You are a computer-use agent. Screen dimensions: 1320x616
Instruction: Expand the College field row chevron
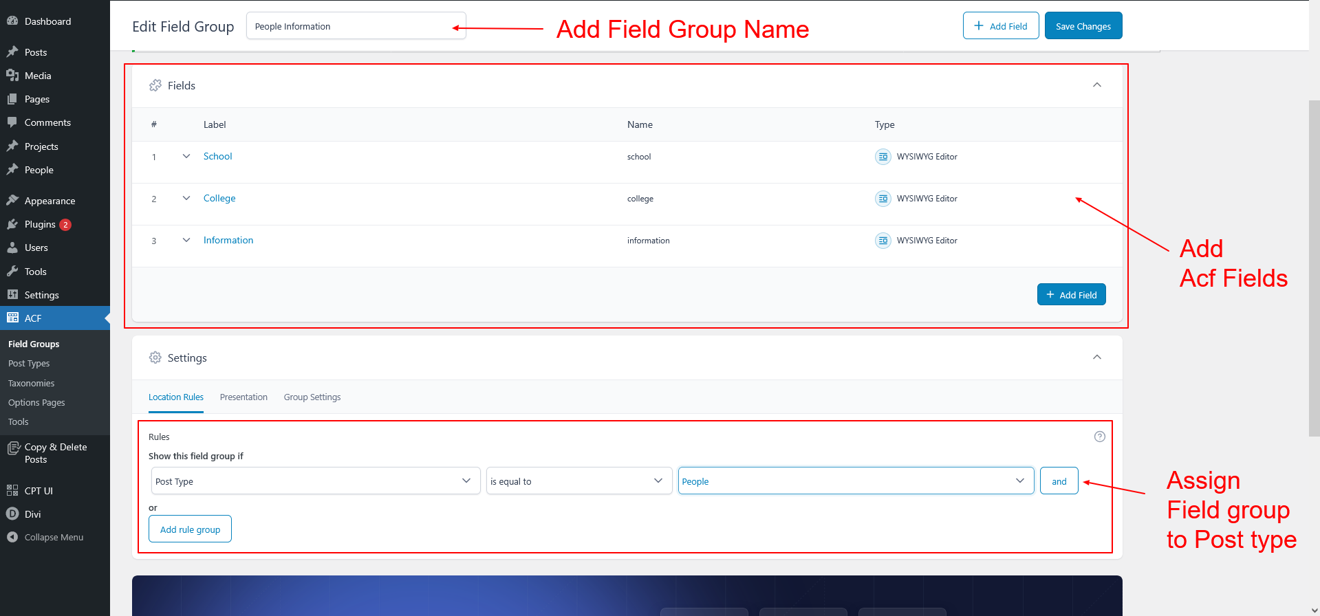[186, 198]
